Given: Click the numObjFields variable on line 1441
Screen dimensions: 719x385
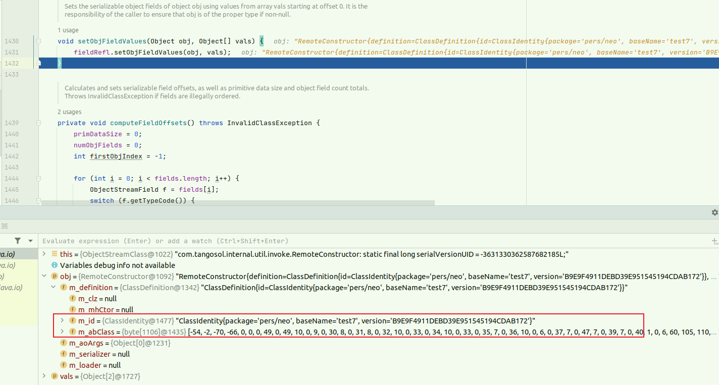Looking at the screenshot, I should pyautogui.click(x=98, y=145).
